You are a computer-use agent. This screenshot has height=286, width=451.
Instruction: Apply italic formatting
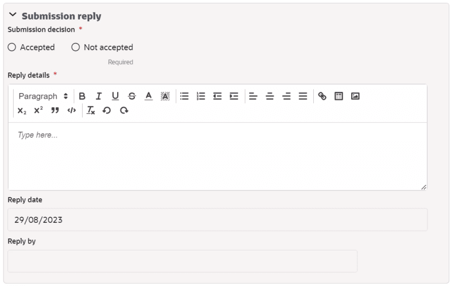pyautogui.click(x=99, y=96)
